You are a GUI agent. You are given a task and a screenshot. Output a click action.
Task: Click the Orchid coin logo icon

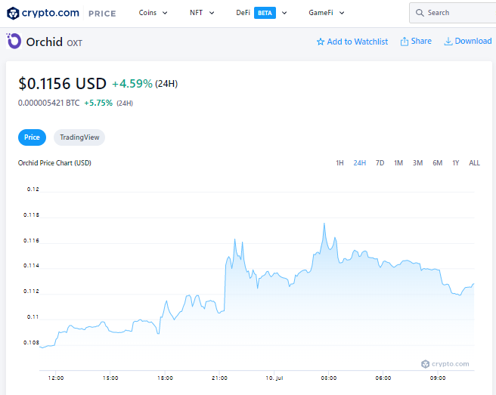[x=14, y=42]
